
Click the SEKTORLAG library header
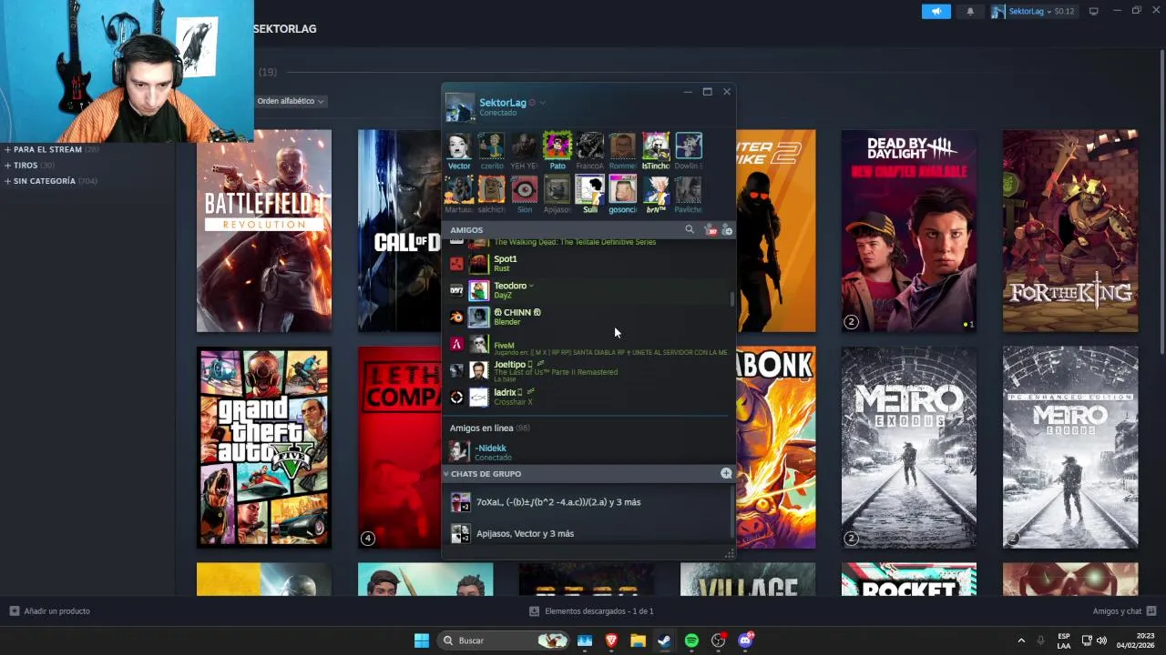(x=285, y=29)
